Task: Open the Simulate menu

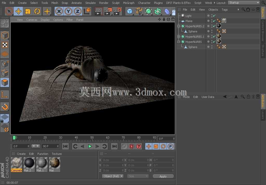Action: (90, 3)
